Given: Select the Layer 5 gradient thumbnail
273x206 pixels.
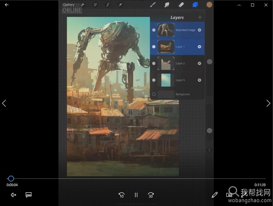Looking at the screenshot, I should [x=166, y=80].
